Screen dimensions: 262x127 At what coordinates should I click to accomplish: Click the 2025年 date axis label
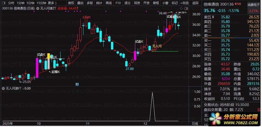(x=8, y=124)
